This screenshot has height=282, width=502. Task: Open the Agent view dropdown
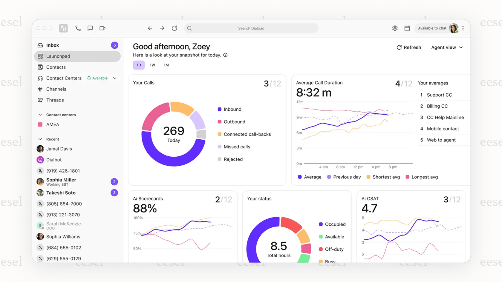446,47
